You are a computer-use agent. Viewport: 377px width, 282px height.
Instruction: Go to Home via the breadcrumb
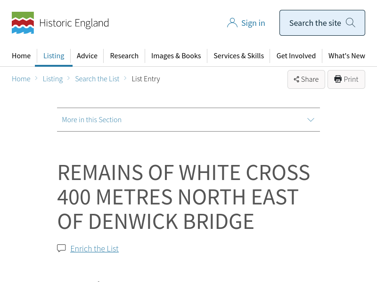pyautogui.click(x=21, y=79)
